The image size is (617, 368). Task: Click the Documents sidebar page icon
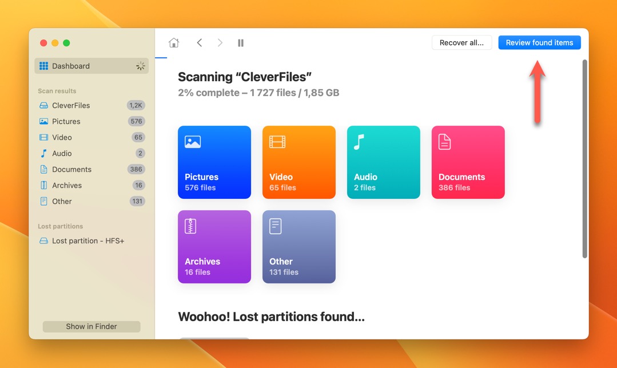point(43,169)
